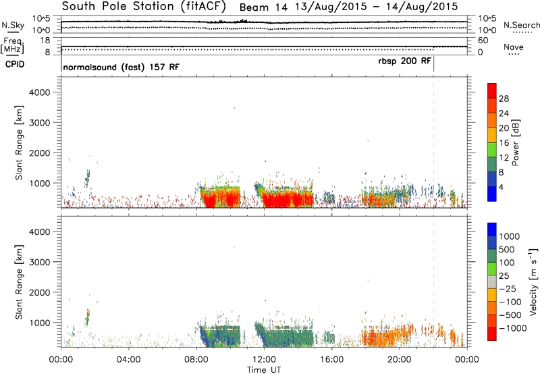
Task: Pick the red top segment of power colorbar
Action: (x=492, y=91)
